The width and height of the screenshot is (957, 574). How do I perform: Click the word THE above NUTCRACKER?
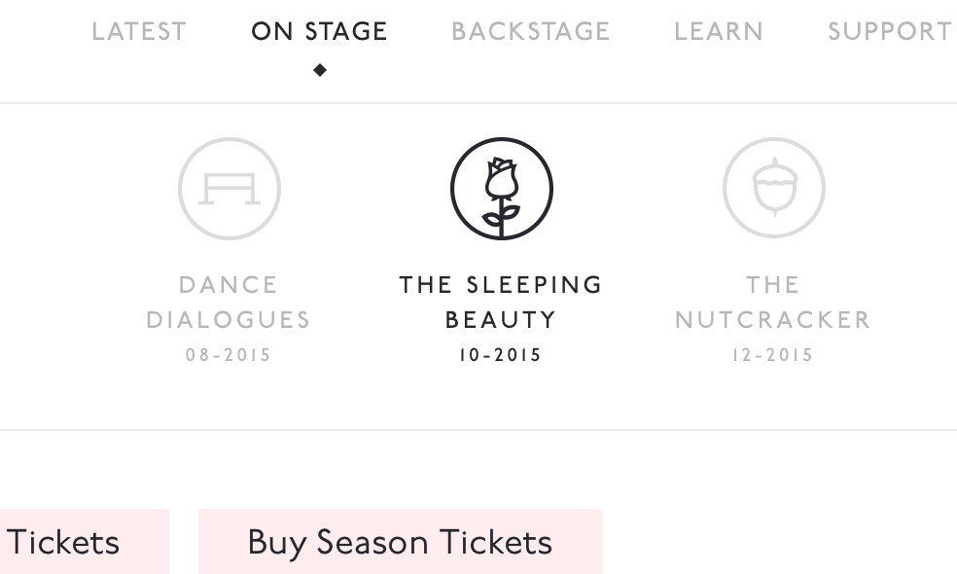click(x=773, y=285)
